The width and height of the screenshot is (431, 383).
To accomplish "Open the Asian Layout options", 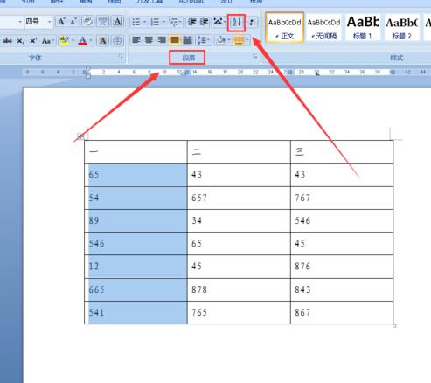I will [x=219, y=22].
